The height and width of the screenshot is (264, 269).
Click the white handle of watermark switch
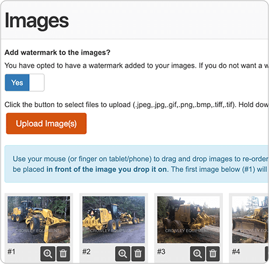(x=37, y=83)
